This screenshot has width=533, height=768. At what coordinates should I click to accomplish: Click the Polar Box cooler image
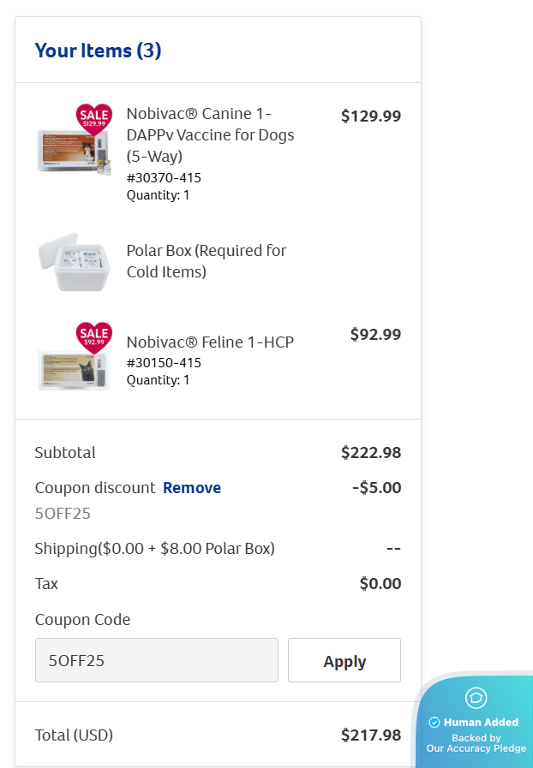click(74, 262)
